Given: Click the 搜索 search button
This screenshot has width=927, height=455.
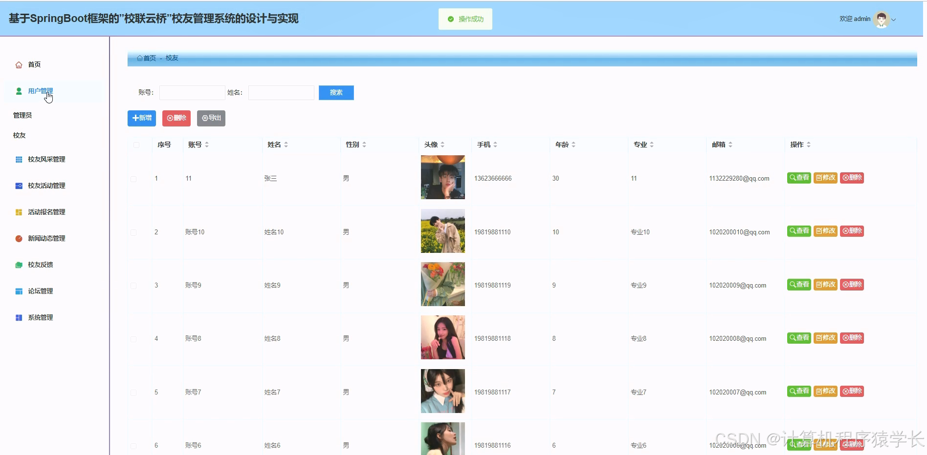Looking at the screenshot, I should coord(336,92).
